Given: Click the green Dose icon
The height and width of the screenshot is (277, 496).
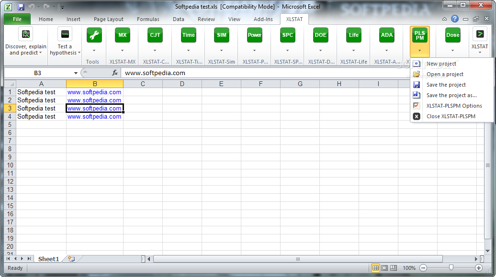Looking at the screenshot, I should tap(452, 35).
